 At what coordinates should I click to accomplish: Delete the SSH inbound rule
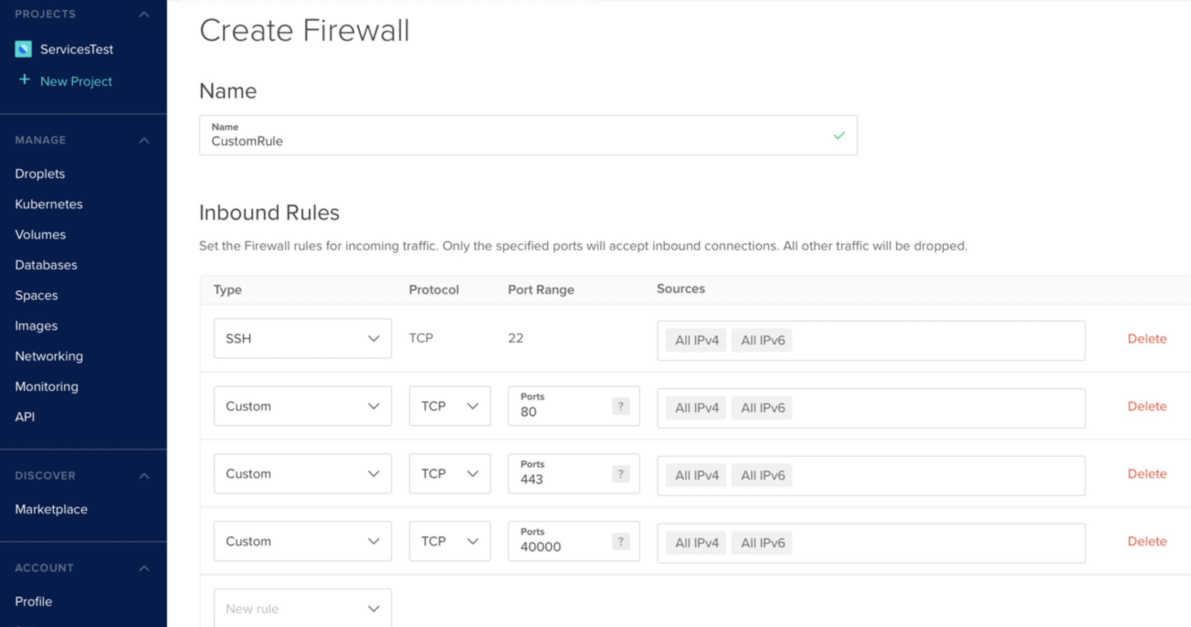(1147, 339)
